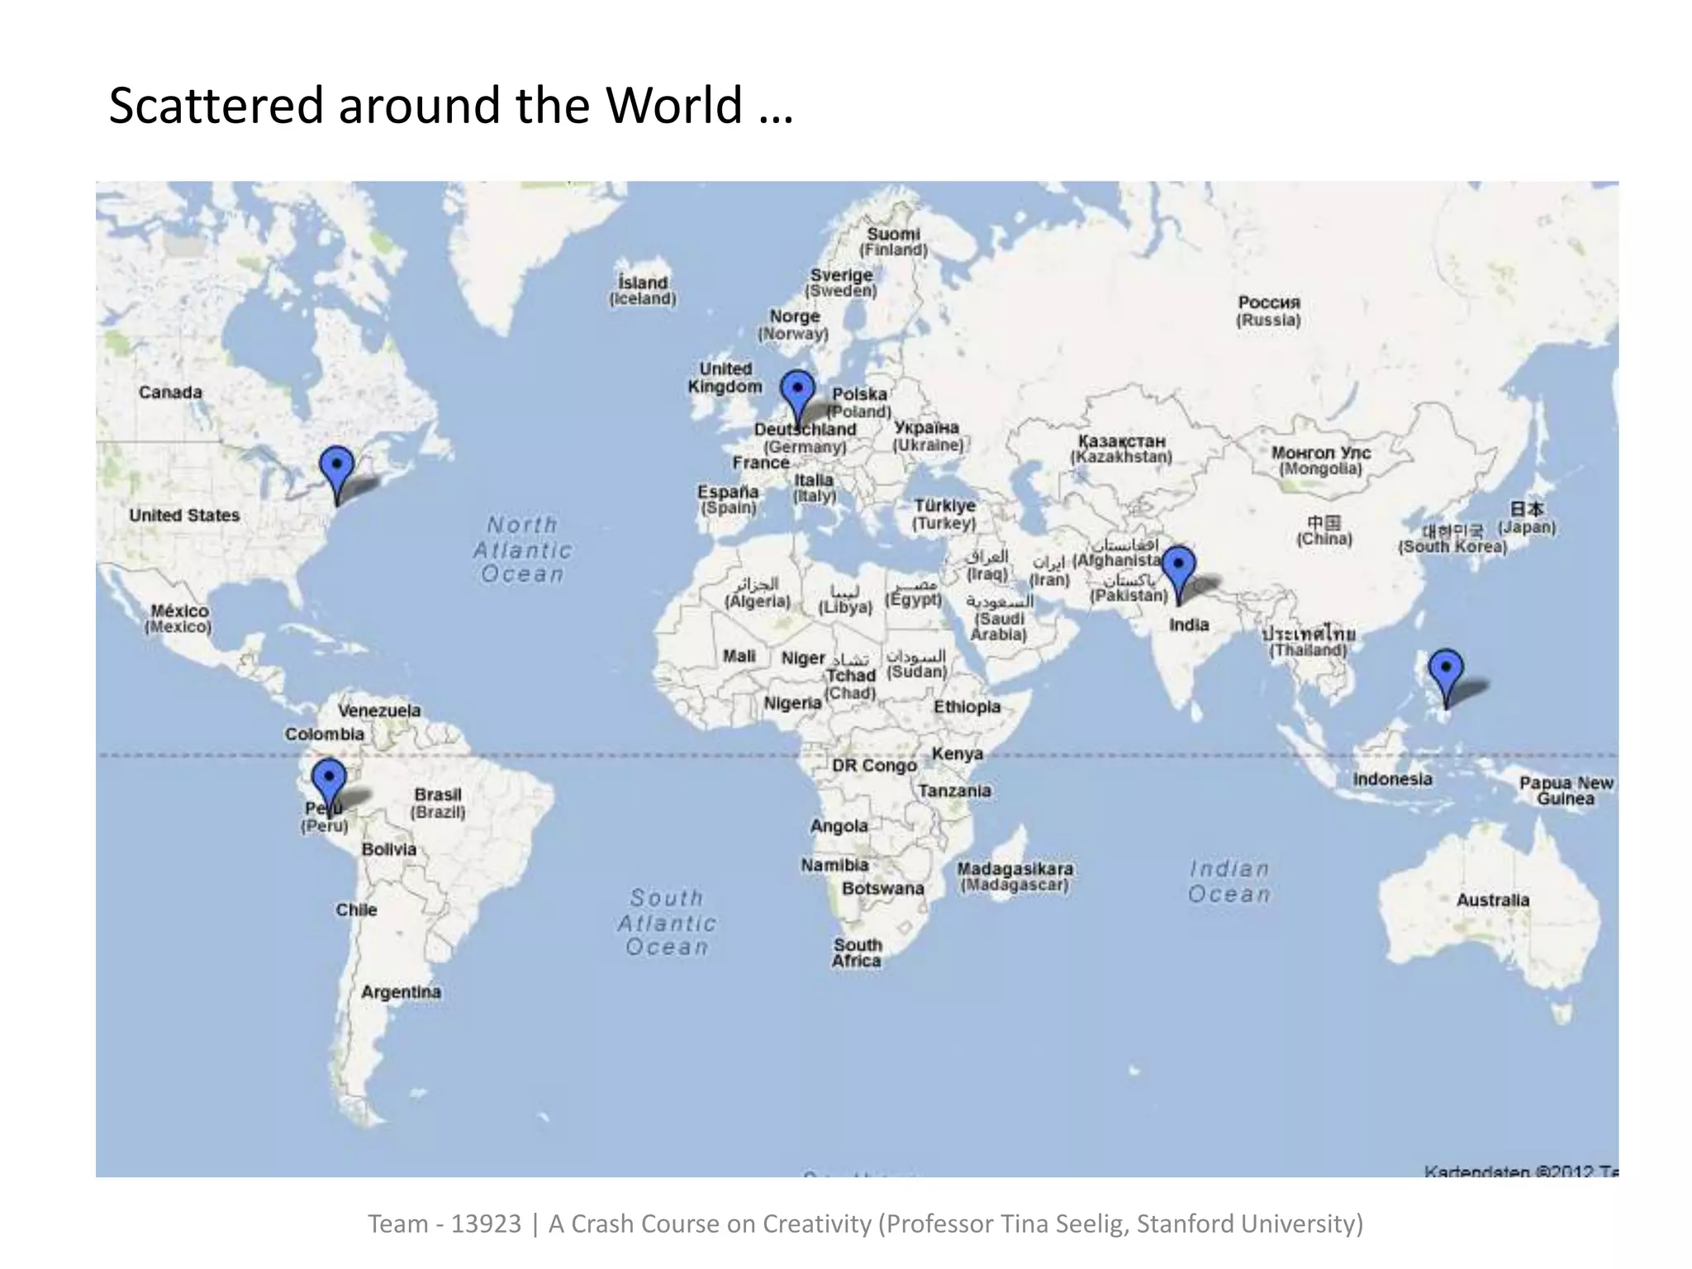The height and width of the screenshot is (1269, 1692).
Task: Click the South Africa label
Action: [x=857, y=953]
